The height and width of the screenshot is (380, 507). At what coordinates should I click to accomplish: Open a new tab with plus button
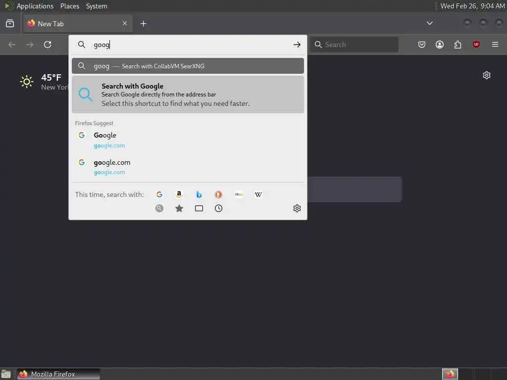144,24
